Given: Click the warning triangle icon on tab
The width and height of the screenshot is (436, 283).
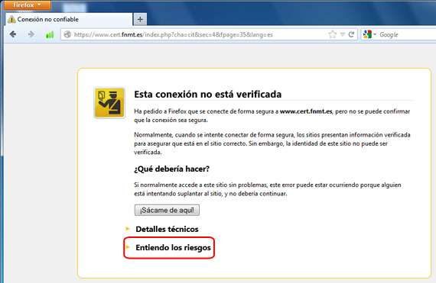Looking at the screenshot, I should tap(11, 20).
